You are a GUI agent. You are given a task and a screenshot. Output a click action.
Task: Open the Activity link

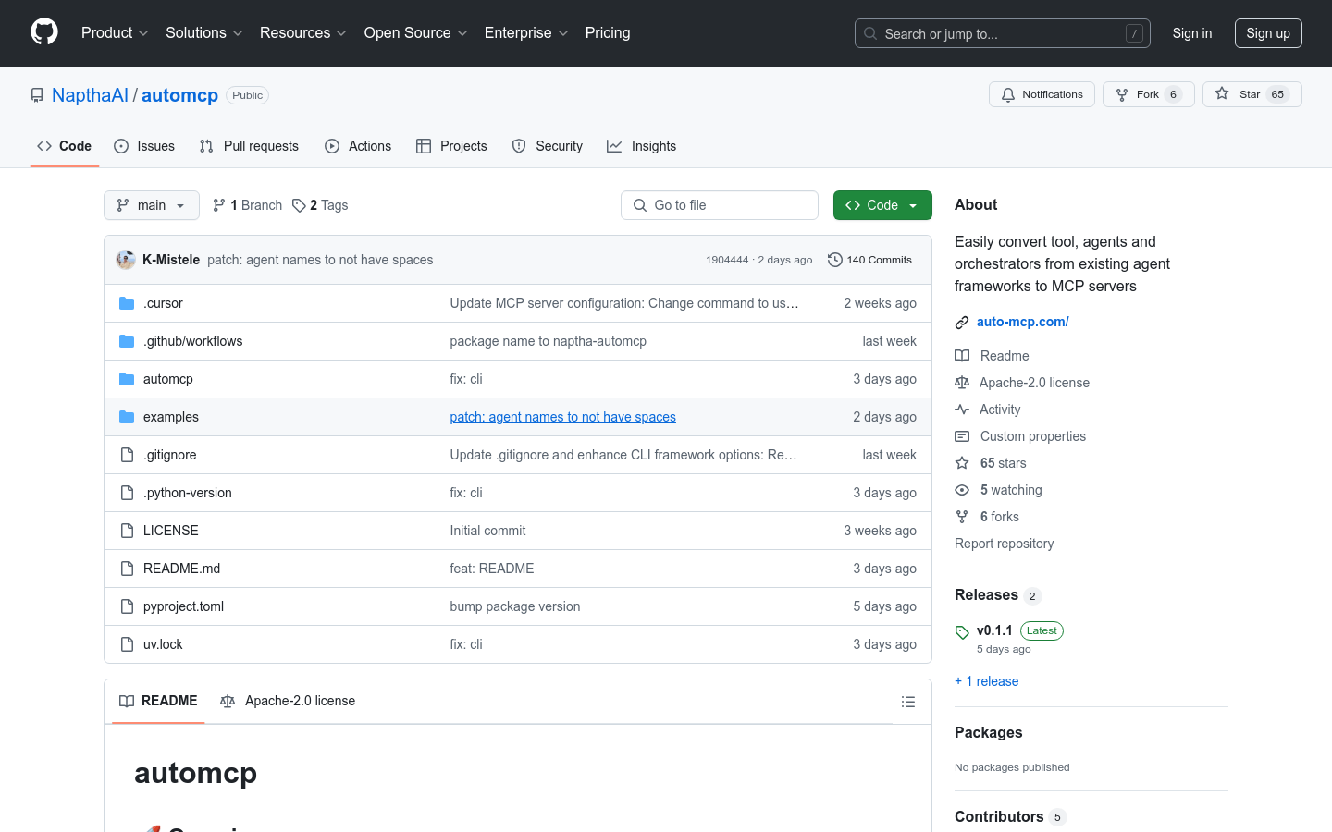(x=988, y=410)
